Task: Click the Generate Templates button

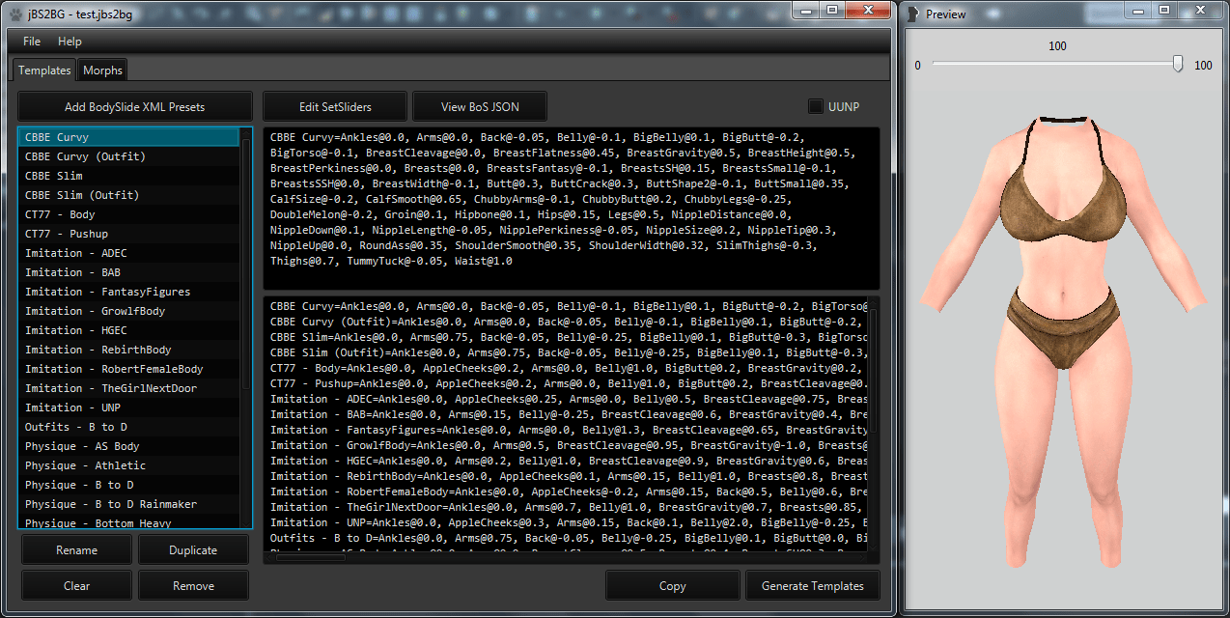Action: point(812,585)
